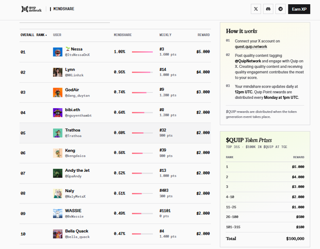
Task: Open WASSIE's avatar thumbnail
Action: (57, 213)
